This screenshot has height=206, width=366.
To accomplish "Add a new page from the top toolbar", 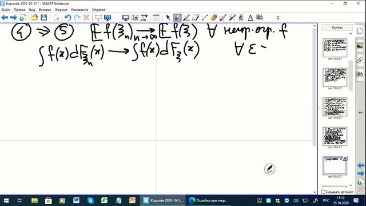I will point(23,18).
